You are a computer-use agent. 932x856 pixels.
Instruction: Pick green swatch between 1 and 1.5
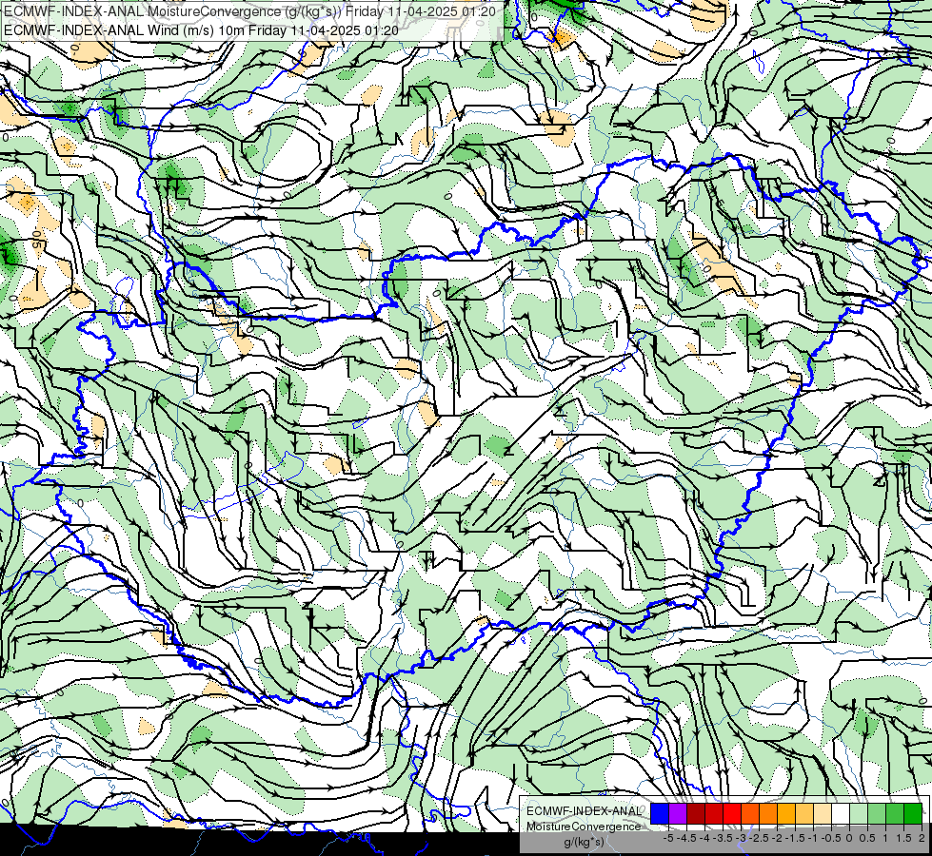[895, 813]
